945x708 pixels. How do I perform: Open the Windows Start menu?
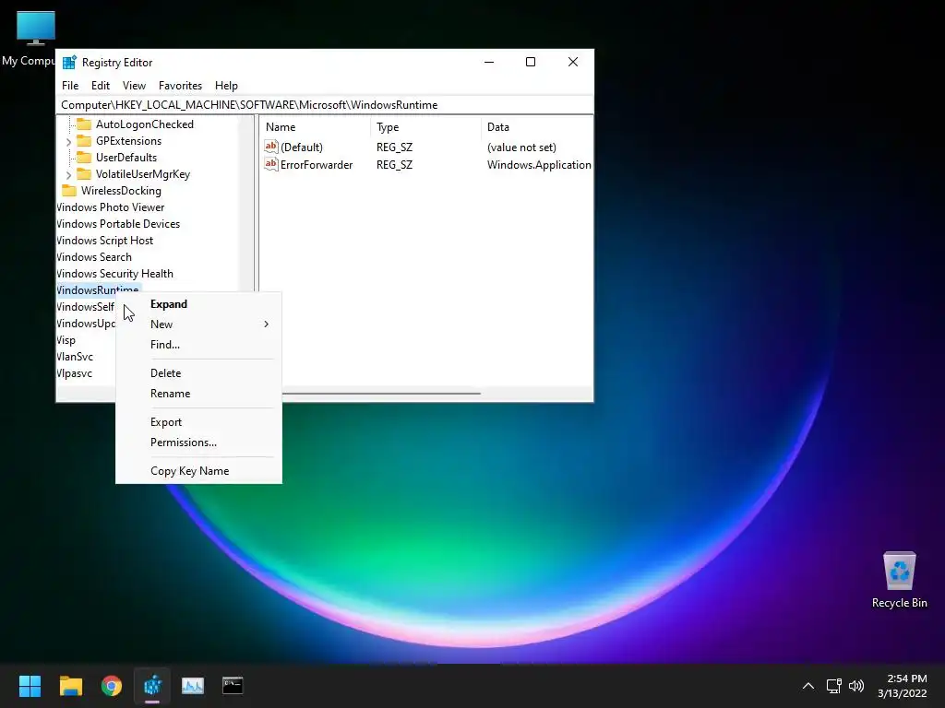[30, 685]
